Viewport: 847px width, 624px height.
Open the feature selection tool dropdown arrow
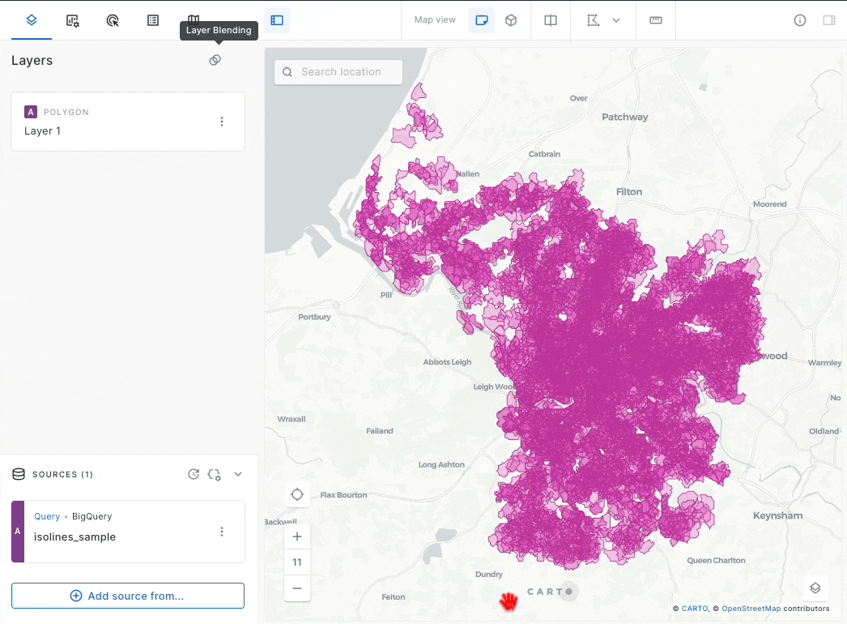[616, 20]
